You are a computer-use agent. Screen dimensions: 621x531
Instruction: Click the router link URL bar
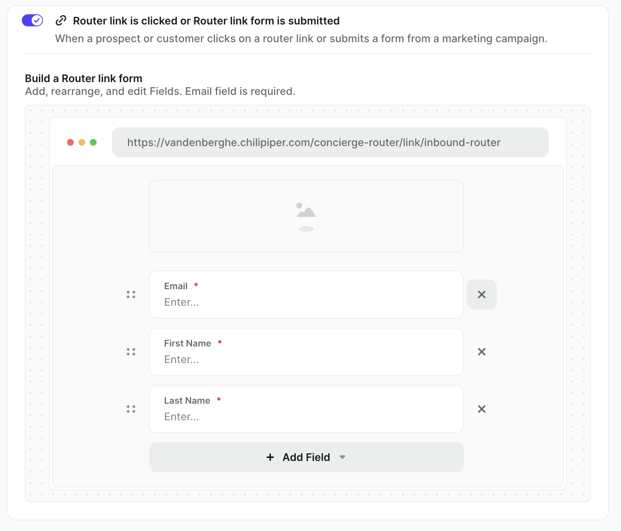coord(330,142)
